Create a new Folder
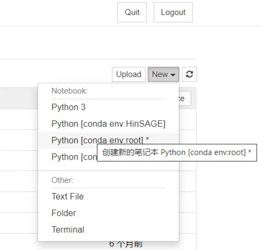 coord(64,213)
